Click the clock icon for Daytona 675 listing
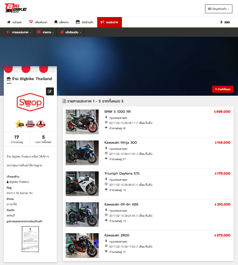 [x=106, y=184]
